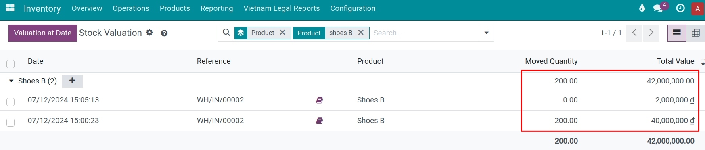This screenshot has width=705, height=150.
Task: Click WH/IN/00002 reference in 15:00:23 row
Action: [220, 121]
